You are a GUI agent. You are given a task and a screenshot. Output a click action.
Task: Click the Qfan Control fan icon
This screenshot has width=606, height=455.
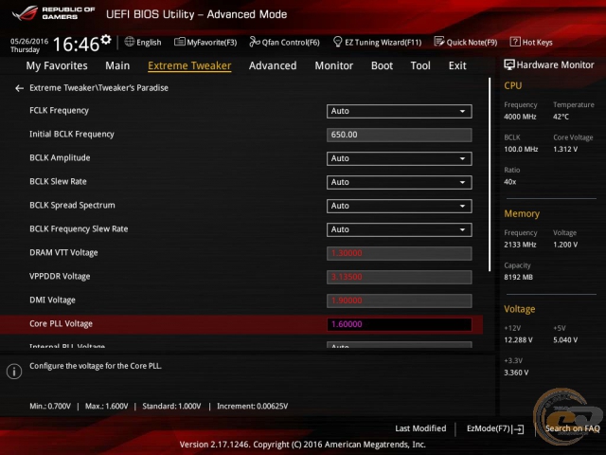[x=255, y=42]
